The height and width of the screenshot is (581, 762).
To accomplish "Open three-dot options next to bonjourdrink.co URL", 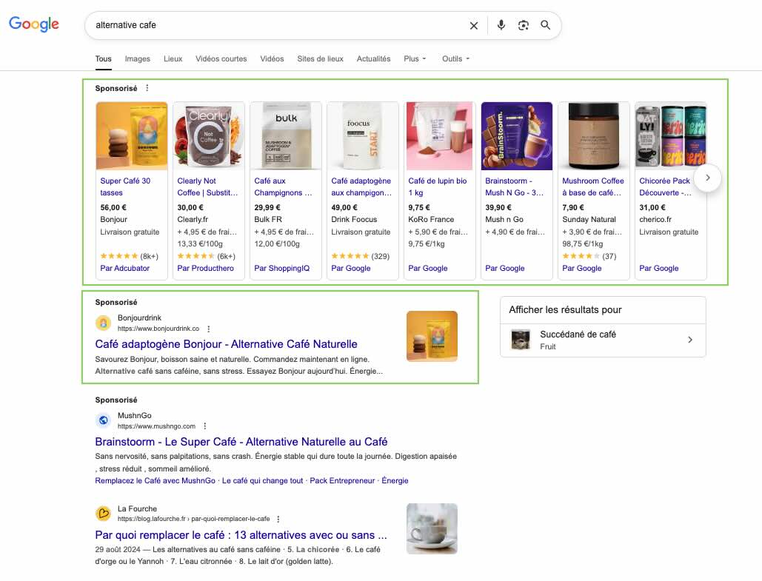I will coord(209,329).
